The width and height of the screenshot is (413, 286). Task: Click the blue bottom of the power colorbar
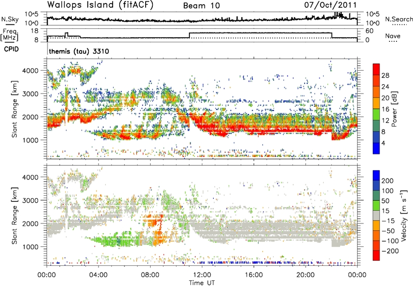click(376, 149)
